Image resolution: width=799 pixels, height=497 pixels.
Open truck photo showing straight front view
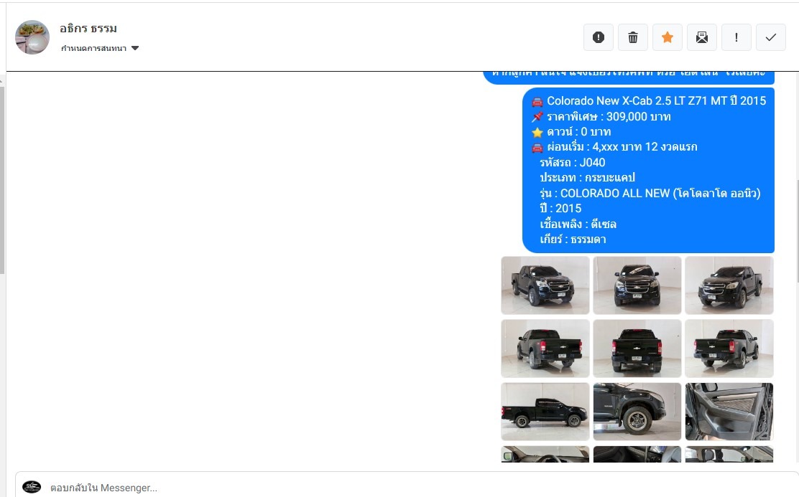click(x=637, y=285)
